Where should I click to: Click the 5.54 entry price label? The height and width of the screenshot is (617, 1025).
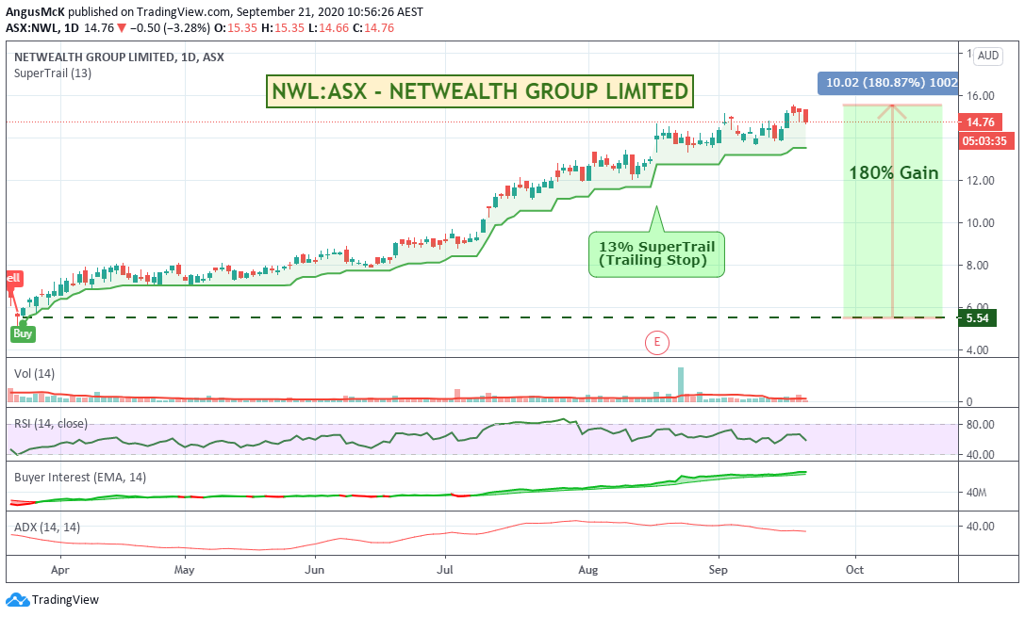(x=977, y=318)
